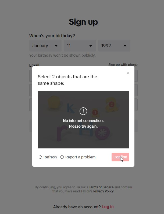
Task: Close the captcha dialog with the X
Action: [128, 73]
